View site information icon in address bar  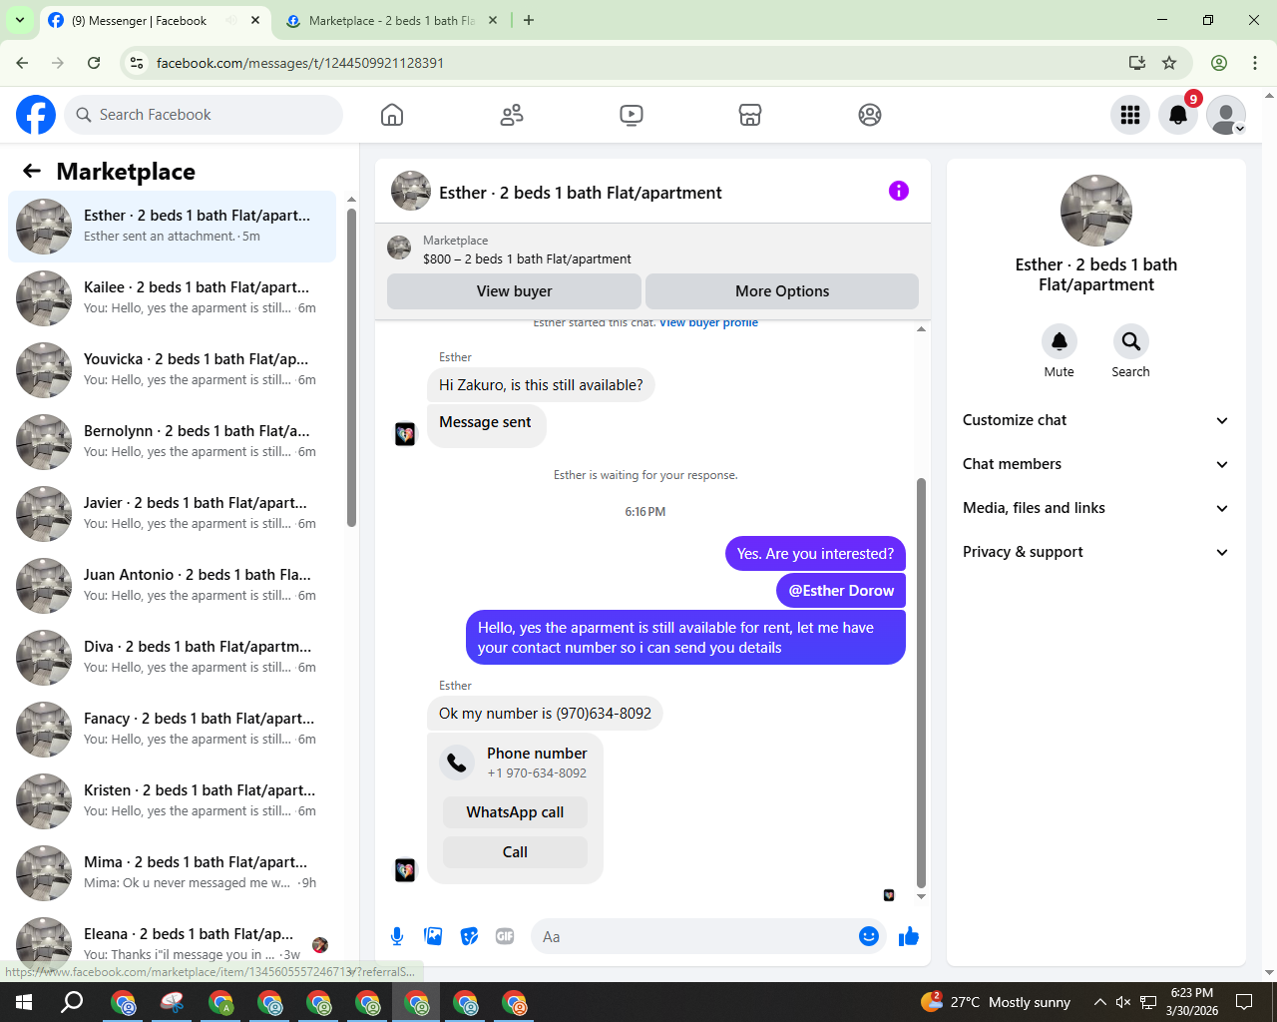pos(137,63)
